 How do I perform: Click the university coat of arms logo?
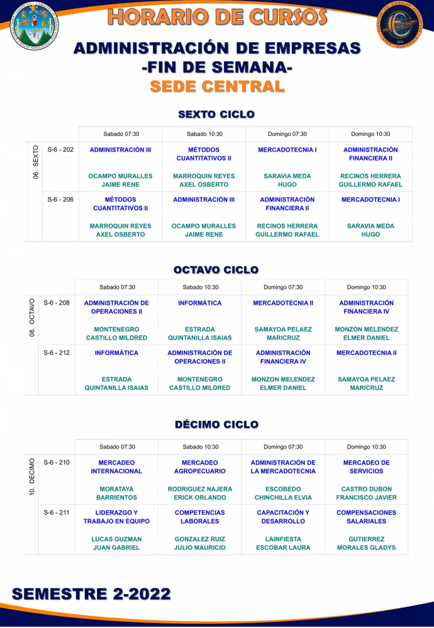pyautogui.click(x=34, y=25)
